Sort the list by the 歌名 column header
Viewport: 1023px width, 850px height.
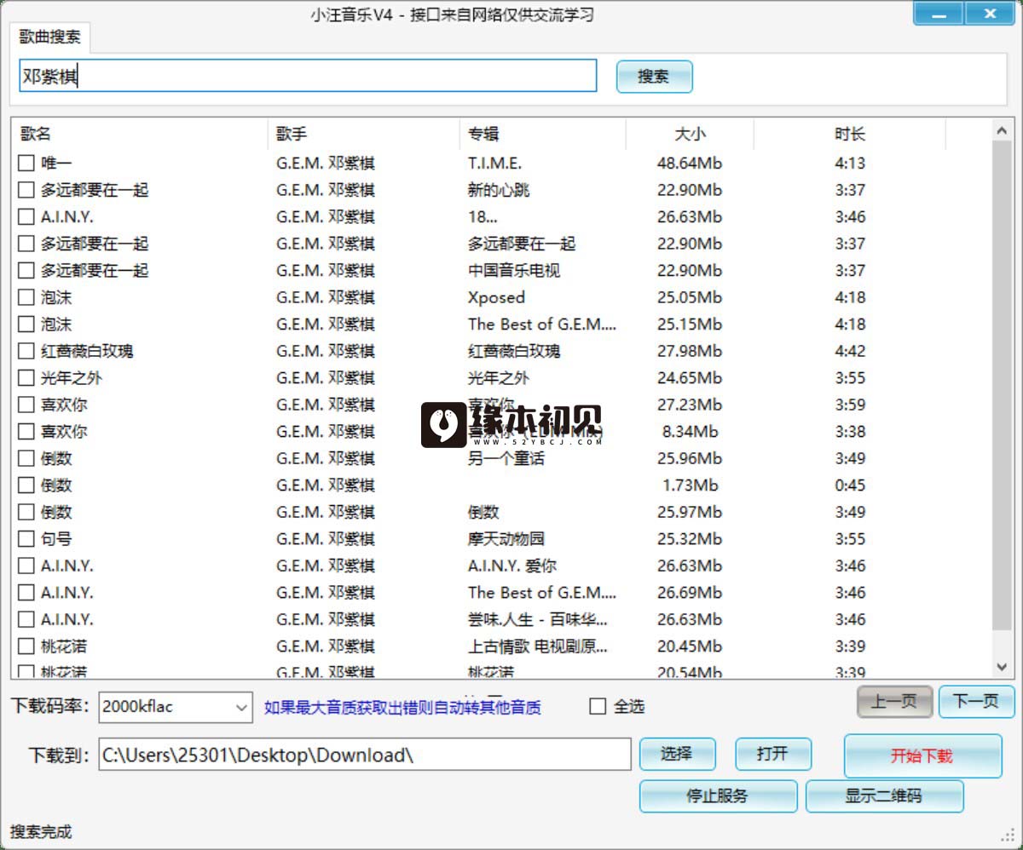click(x=142, y=134)
